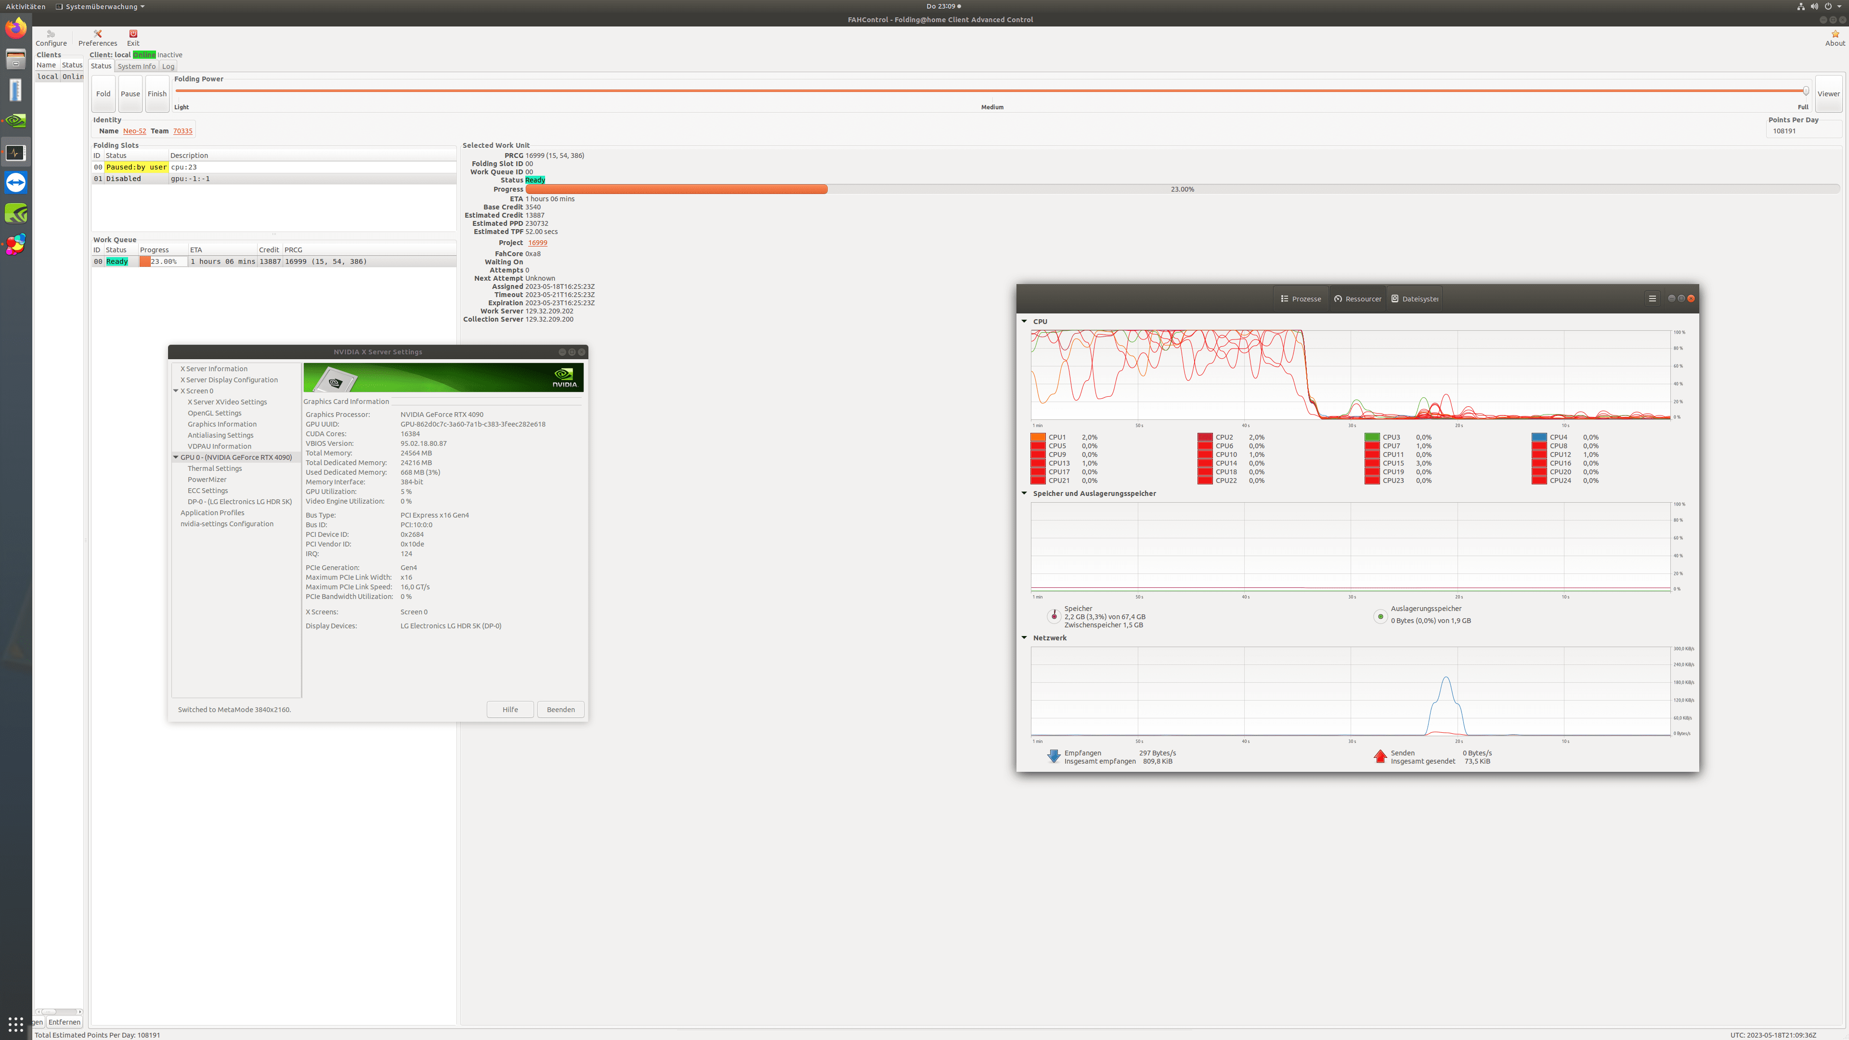The width and height of the screenshot is (1849, 1040).
Task: Select Thermal Settings tree item
Action: [215, 468]
